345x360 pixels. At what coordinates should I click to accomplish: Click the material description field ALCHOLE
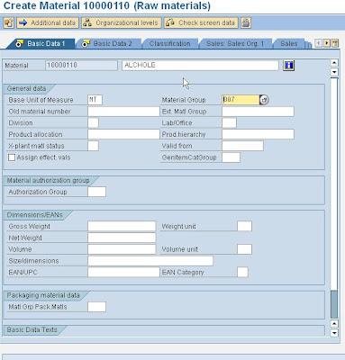200,66
